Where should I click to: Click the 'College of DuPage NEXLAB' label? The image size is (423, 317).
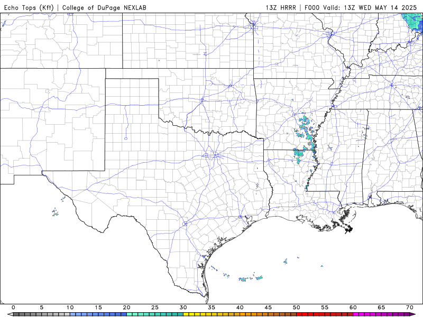click(x=104, y=8)
